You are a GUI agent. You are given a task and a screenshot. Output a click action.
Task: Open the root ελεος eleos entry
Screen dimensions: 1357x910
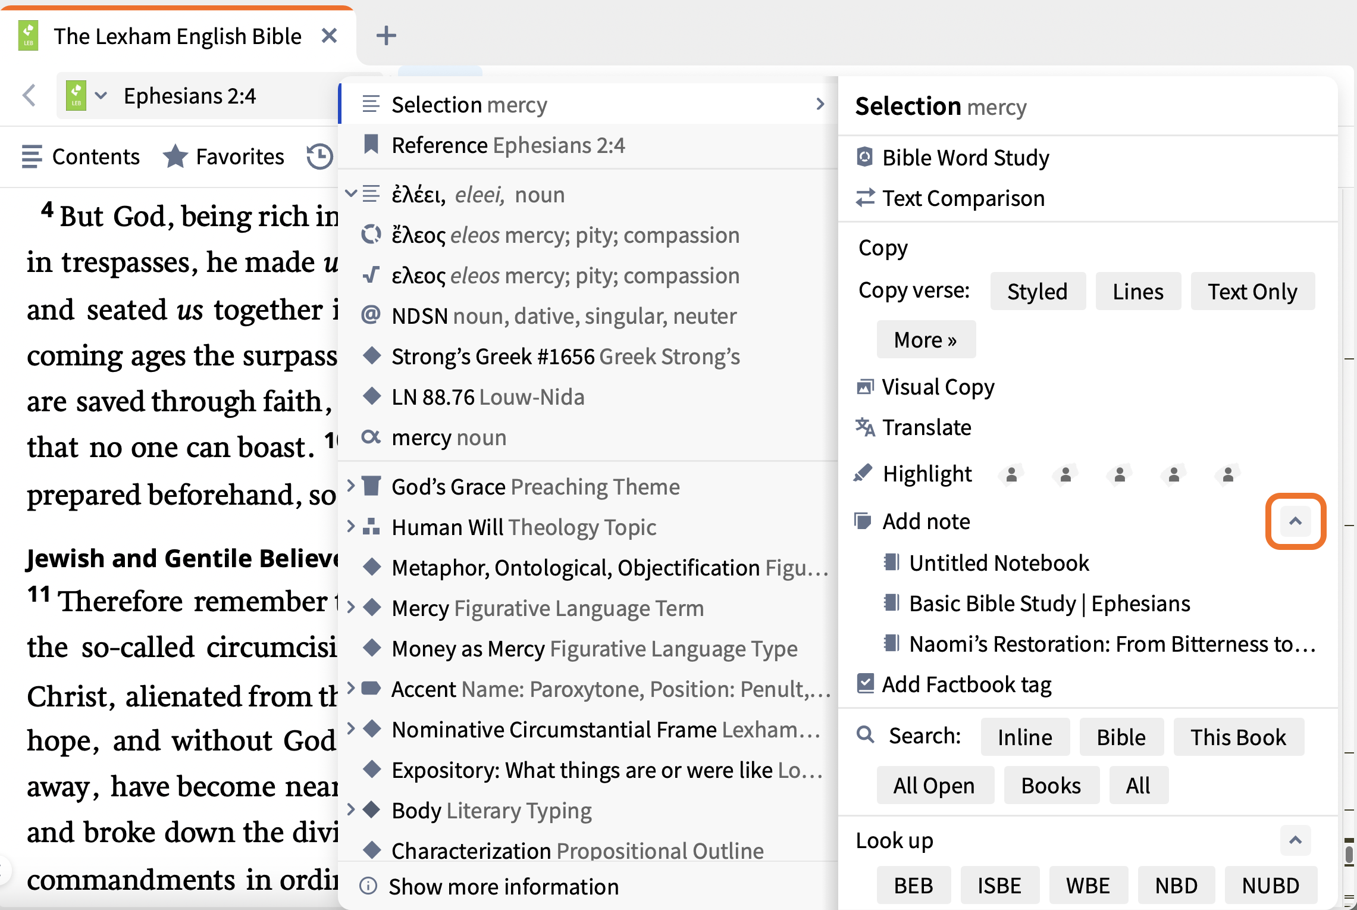coord(588,276)
